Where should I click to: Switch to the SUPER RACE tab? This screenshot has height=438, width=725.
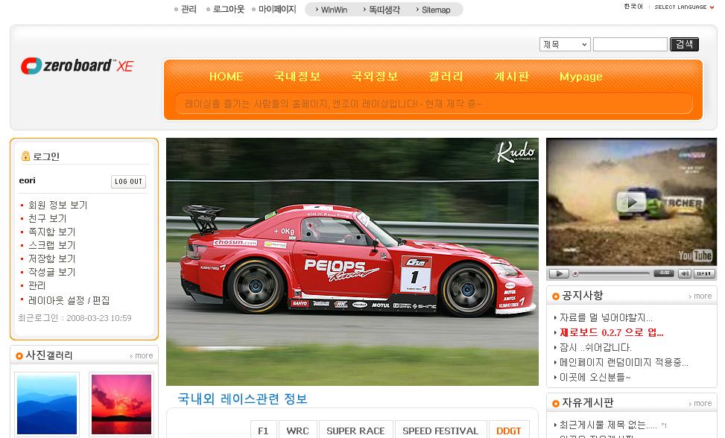355,431
